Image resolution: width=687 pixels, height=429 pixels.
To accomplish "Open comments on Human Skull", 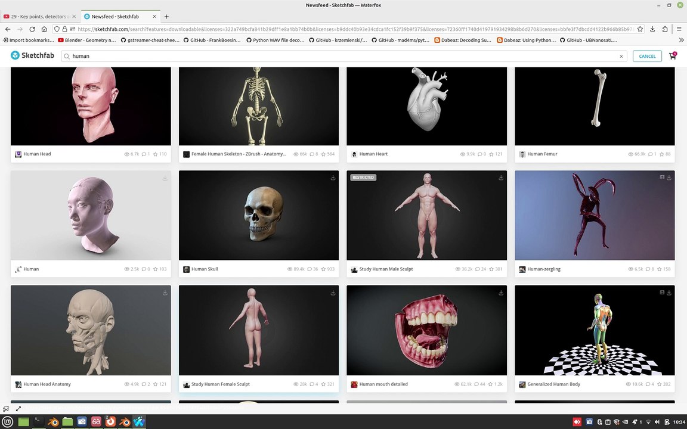I will [310, 269].
